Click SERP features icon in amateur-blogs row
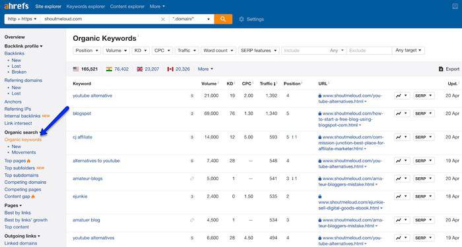The height and width of the screenshot is (247, 462). pos(192,178)
